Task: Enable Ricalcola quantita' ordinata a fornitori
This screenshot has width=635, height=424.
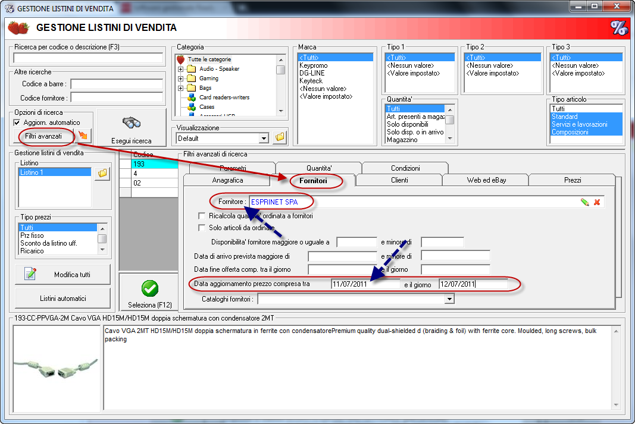Action: click(202, 216)
